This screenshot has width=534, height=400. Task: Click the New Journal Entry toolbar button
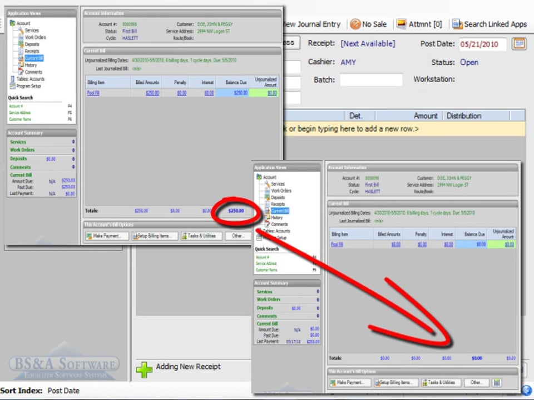(x=311, y=24)
